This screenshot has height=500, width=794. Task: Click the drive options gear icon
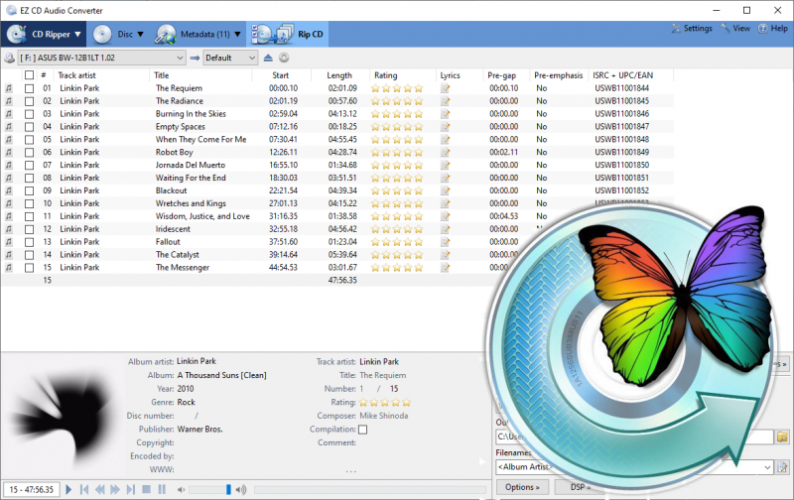click(284, 58)
